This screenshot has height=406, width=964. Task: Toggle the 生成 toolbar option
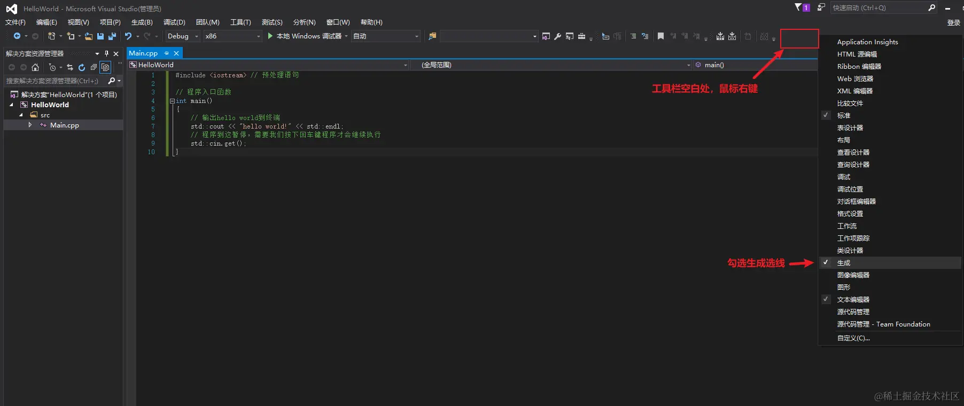[890, 262]
